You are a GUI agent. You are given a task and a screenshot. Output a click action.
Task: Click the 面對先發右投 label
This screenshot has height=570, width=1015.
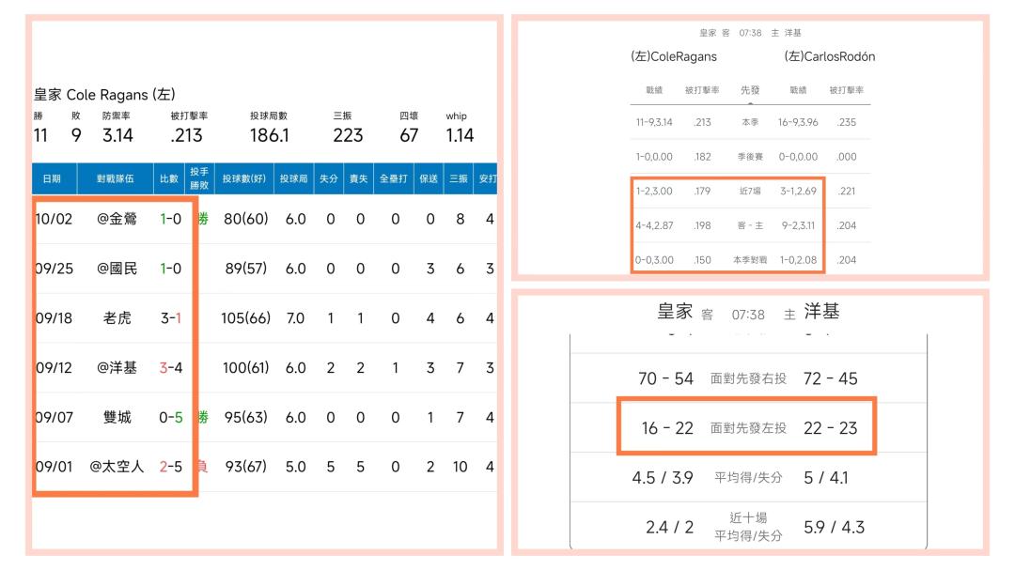click(748, 378)
